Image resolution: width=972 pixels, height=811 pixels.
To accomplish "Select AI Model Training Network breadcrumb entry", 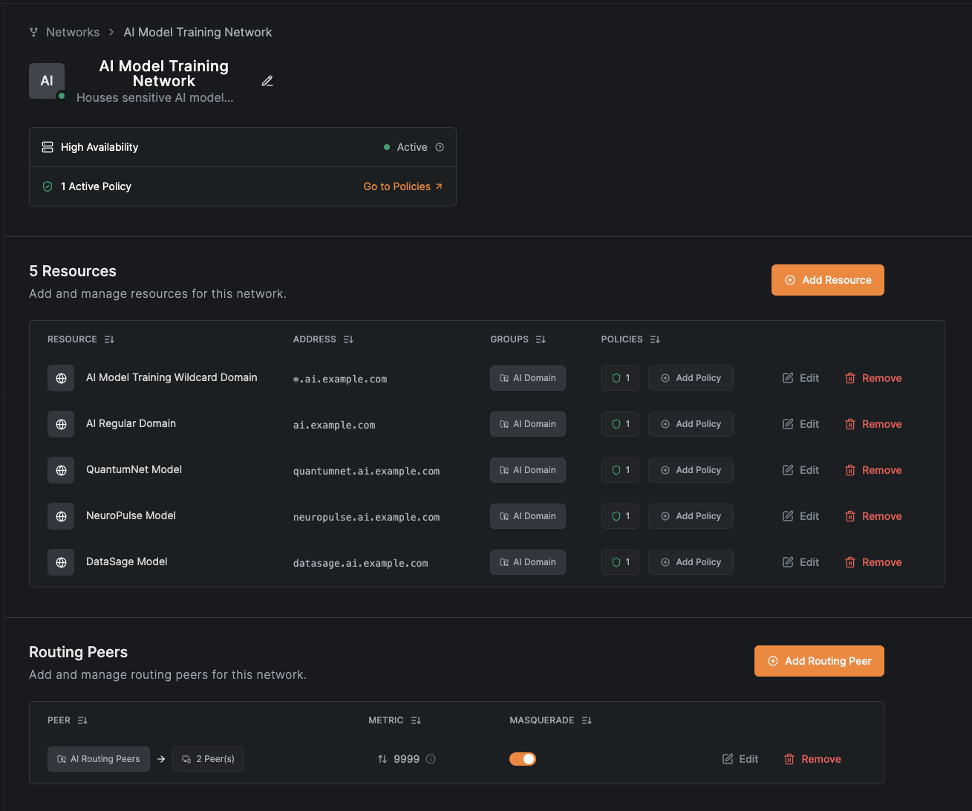I will pos(198,32).
